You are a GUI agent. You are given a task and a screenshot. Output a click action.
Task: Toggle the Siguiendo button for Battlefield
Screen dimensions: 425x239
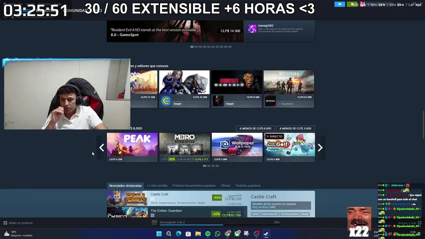tap(286, 104)
